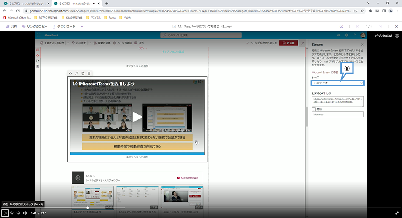Expand the undo dropdown arrow

[x=90, y=43]
